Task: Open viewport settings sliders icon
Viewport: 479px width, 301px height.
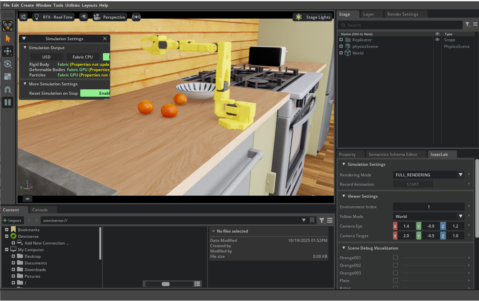Action: [23, 17]
